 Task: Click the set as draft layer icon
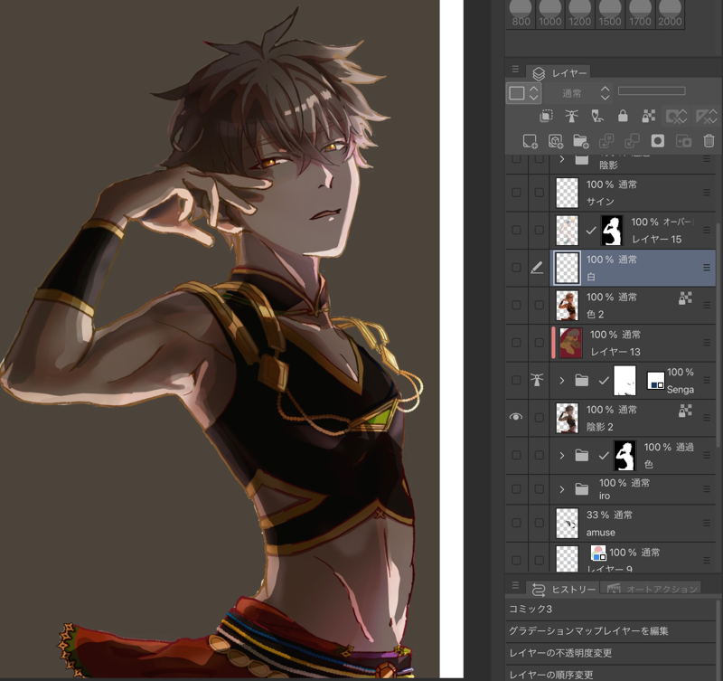point(597,116)
